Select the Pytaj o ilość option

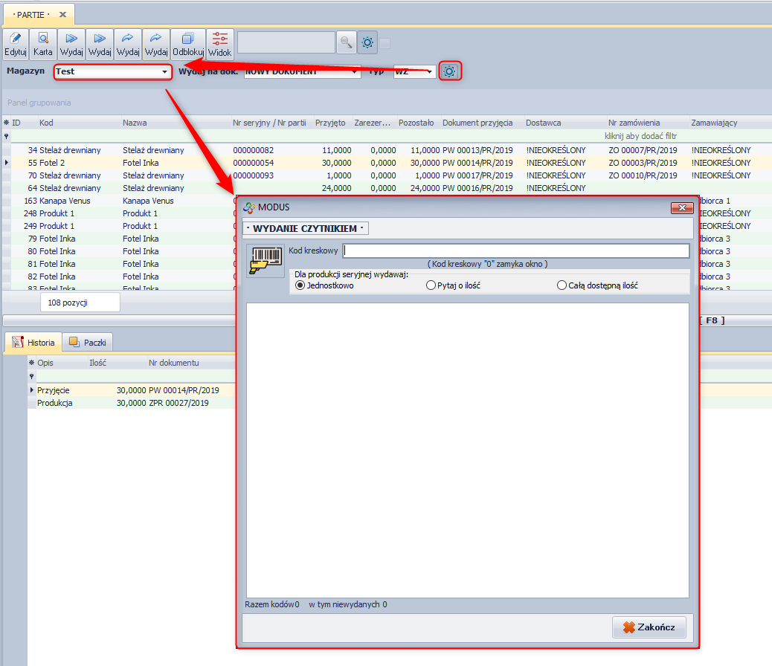tap(431, 285)
